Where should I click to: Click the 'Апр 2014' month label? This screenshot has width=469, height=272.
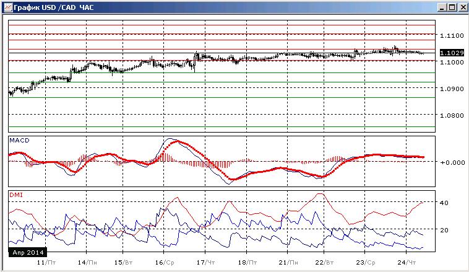pyautogui.click(x=28, y=253)
